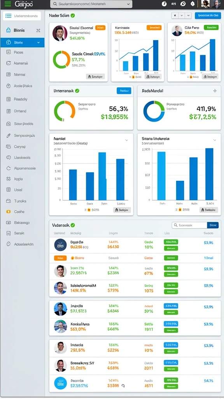Collapse the Sırana Inokeraia chart chevron
This screenshot has height=399, width=224.
pos(215,140)
